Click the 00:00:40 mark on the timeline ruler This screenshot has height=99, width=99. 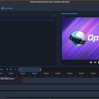click(93, 73)
